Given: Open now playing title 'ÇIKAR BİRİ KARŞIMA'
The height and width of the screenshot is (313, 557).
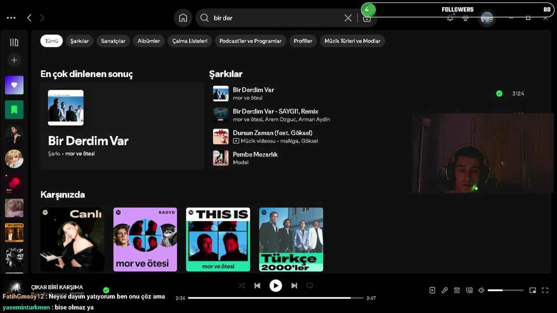Looking at the screenshot, I should click(x=57, y=287).
